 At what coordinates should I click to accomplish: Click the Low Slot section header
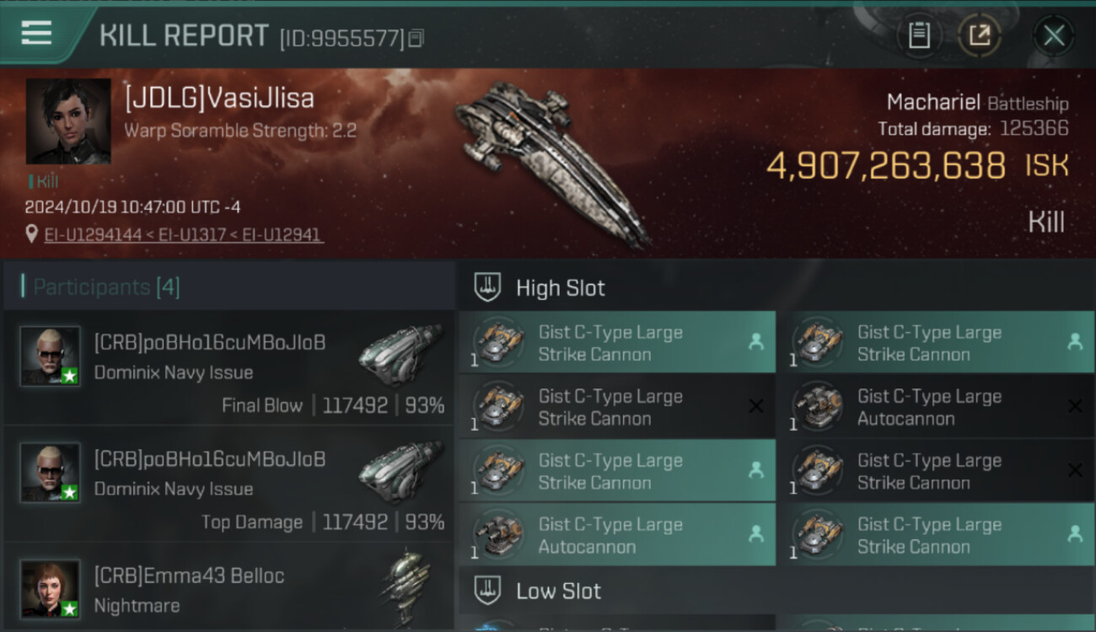[x=776, y=591]
